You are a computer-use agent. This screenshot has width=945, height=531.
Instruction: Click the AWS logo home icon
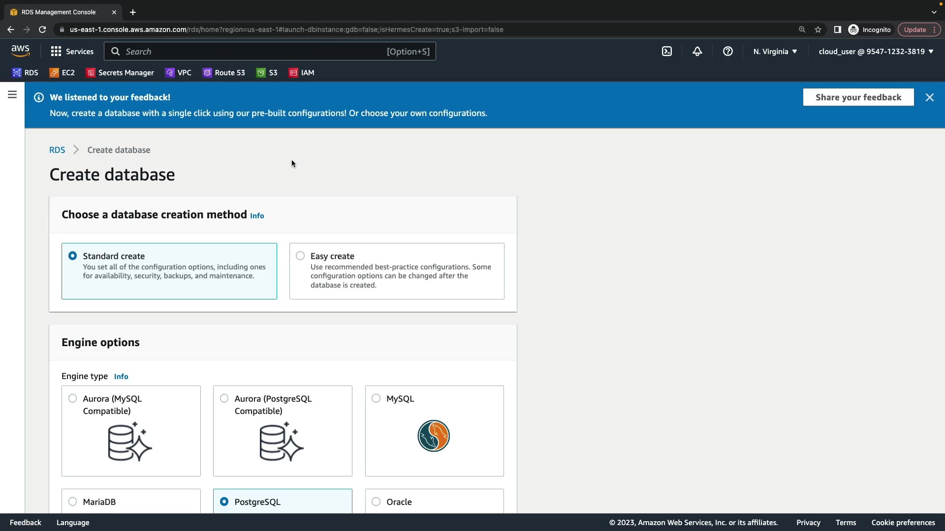click(20, 51)
